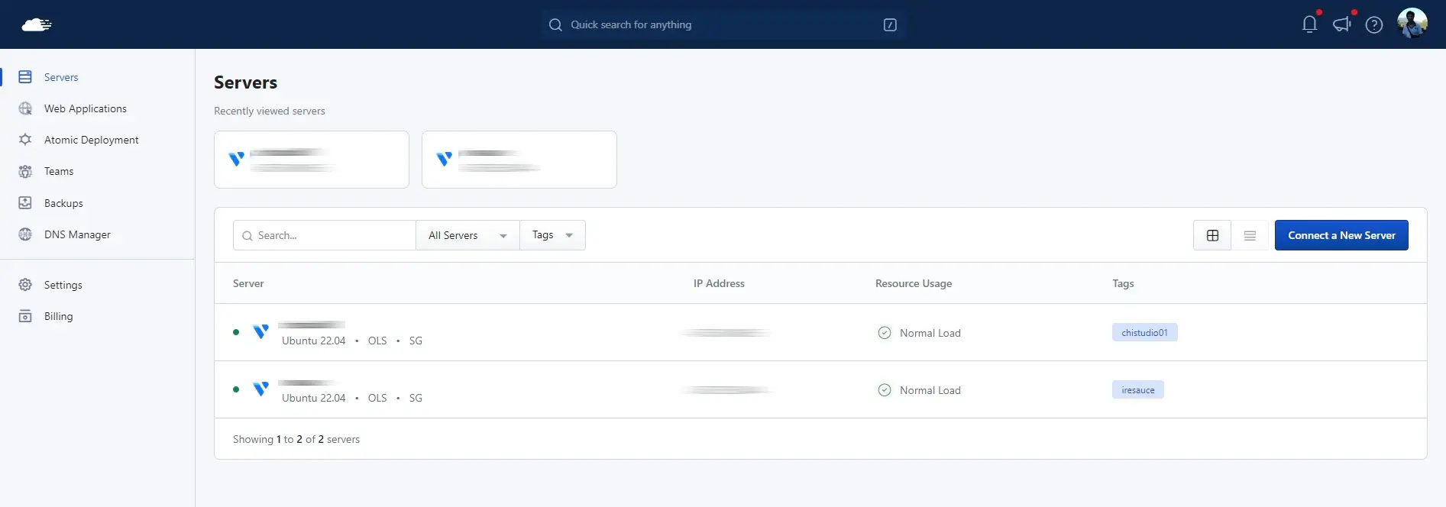Open first recently viewed server card
This screenshot has height=507, width=1446.
[x=311, y=160]
